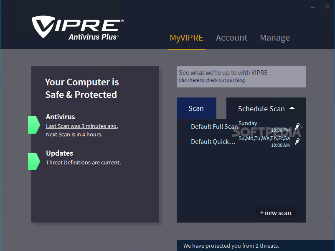Viewport: 335px width, 251px height.
Task: Click Next Scan is in 4 hours text
Action: 74,135
